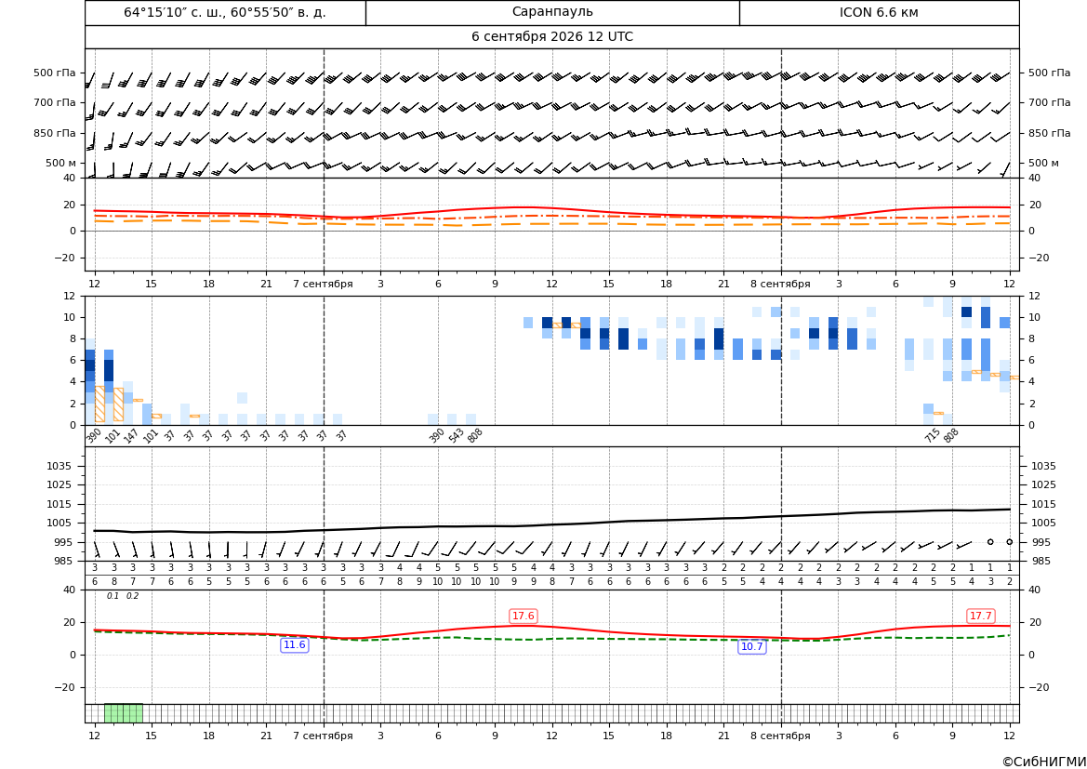Click the 8 сентября bottom axis label
Screen dimensions: 1087x769
click(780, 736)
